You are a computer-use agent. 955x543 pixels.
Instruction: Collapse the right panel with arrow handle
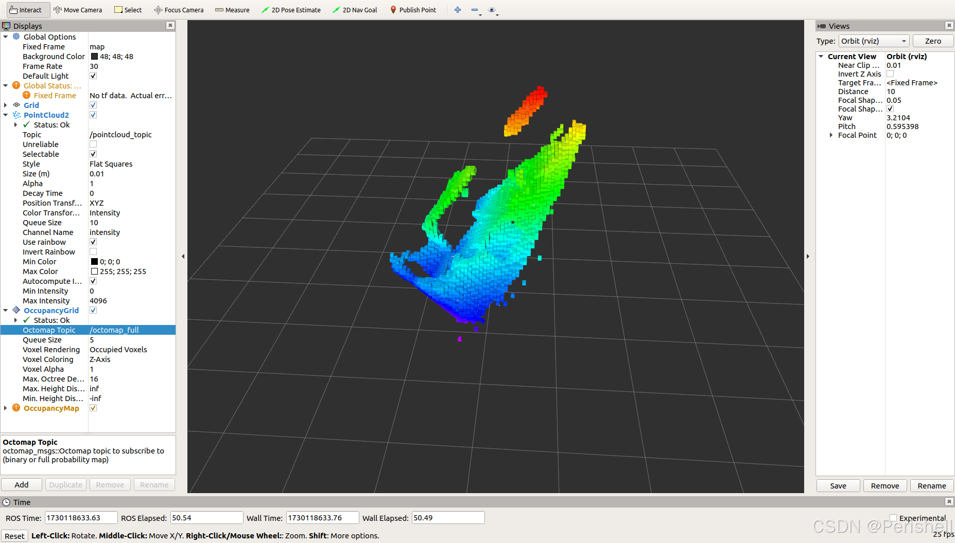point(808,256)
